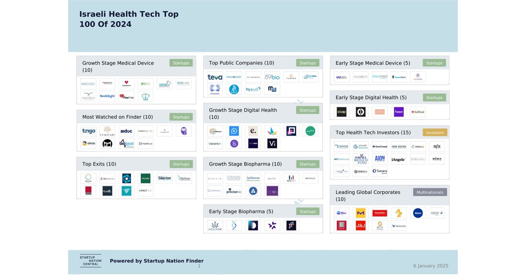Open the Sanara Capital logo

pos(380,171)
